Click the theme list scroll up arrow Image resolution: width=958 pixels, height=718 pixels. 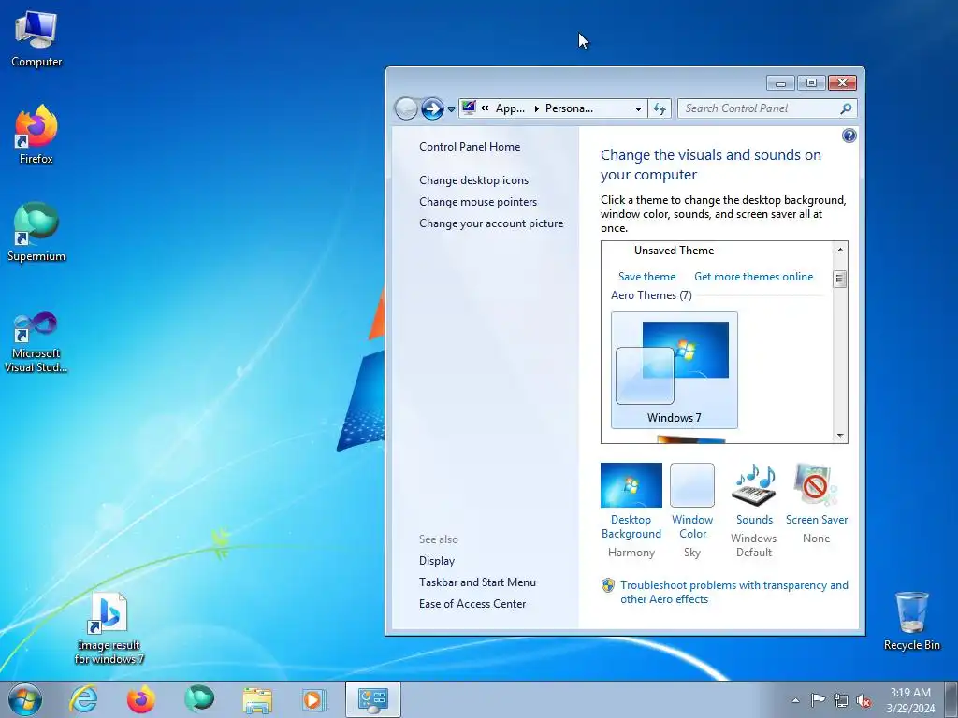(x=840, y=249)
